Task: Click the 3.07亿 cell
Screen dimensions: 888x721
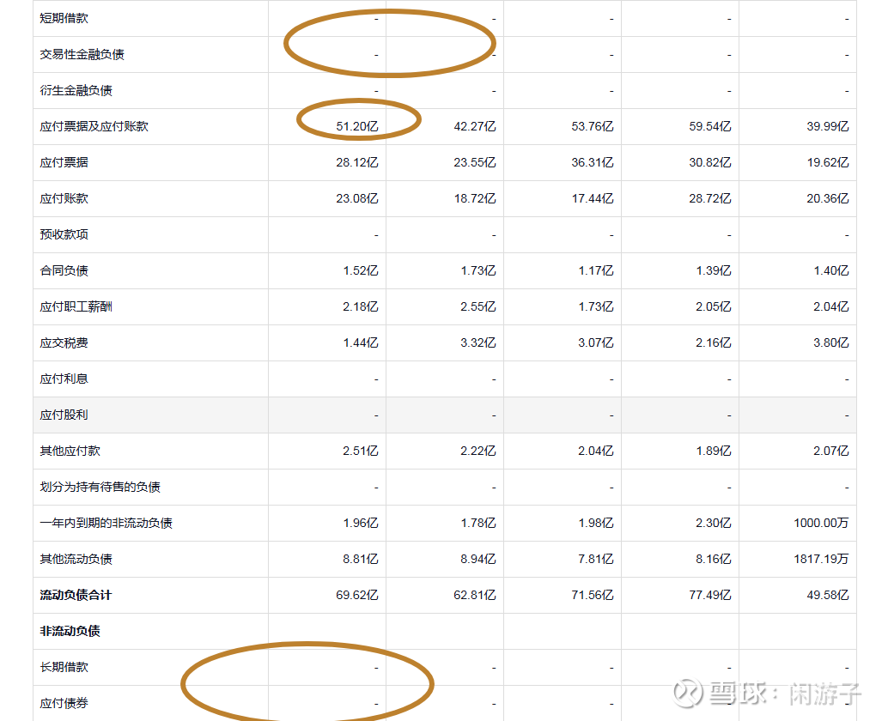Action: [596, 343]
